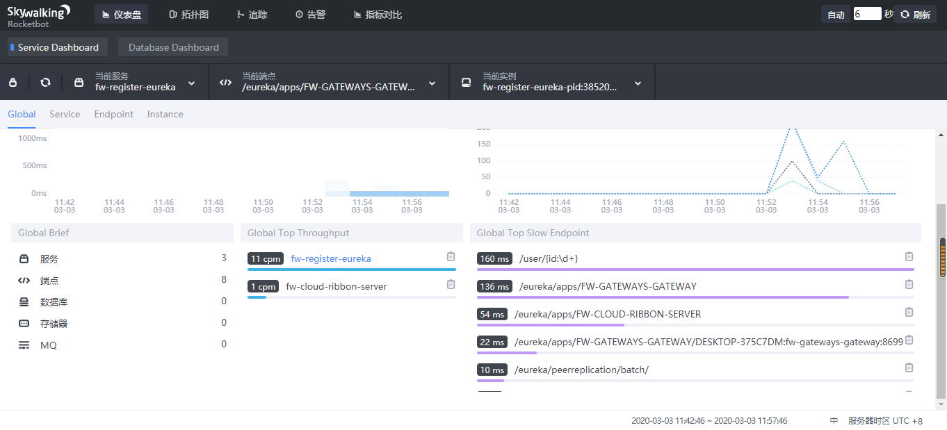
Task: Open the fw-register-eureka service link
Action: pyautogui.click(x=331, y=258)
